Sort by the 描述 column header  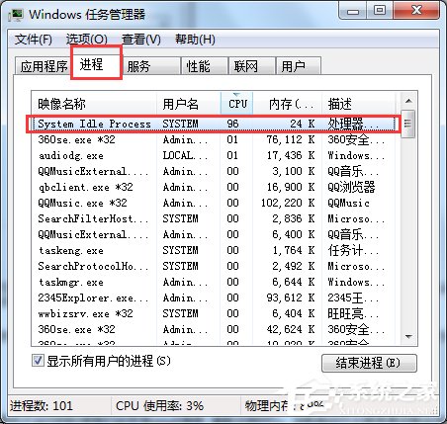pyautogui.click(x=358, y=104)
